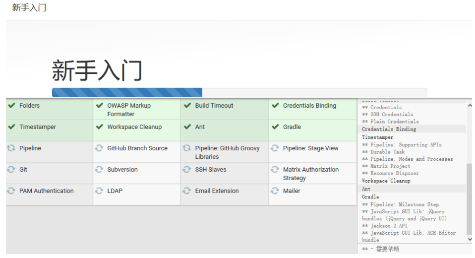475x258 pixels.
Task: Select the Workspace Cleanup cell text
Action: coord(134,127)
